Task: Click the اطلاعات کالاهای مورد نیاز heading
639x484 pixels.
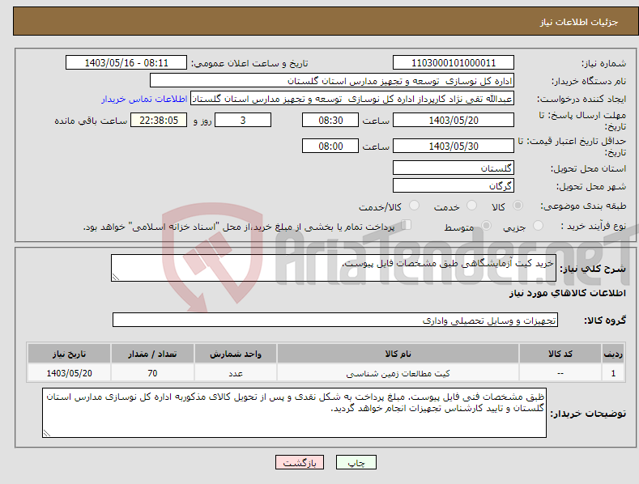Action: [x=567, y=293]
